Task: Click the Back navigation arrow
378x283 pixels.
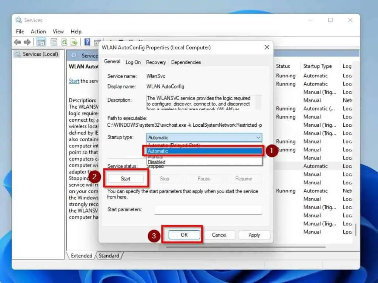Action: point(17,42)
